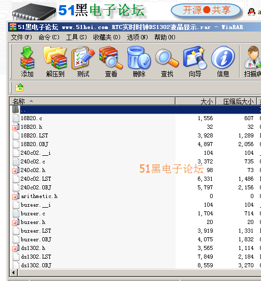Open the Help (帮助) menu

click(165, 37)
